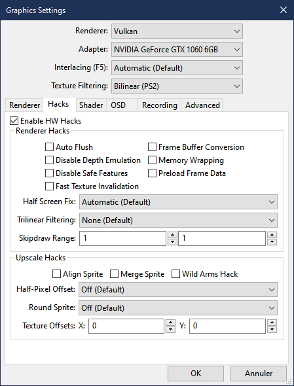Enable the Wild Arms Hack

click(x=175, y=273)
